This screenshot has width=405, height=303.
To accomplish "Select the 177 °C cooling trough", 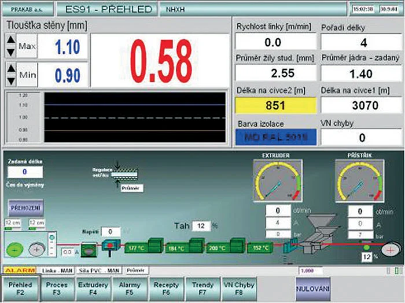I will 143,246.
